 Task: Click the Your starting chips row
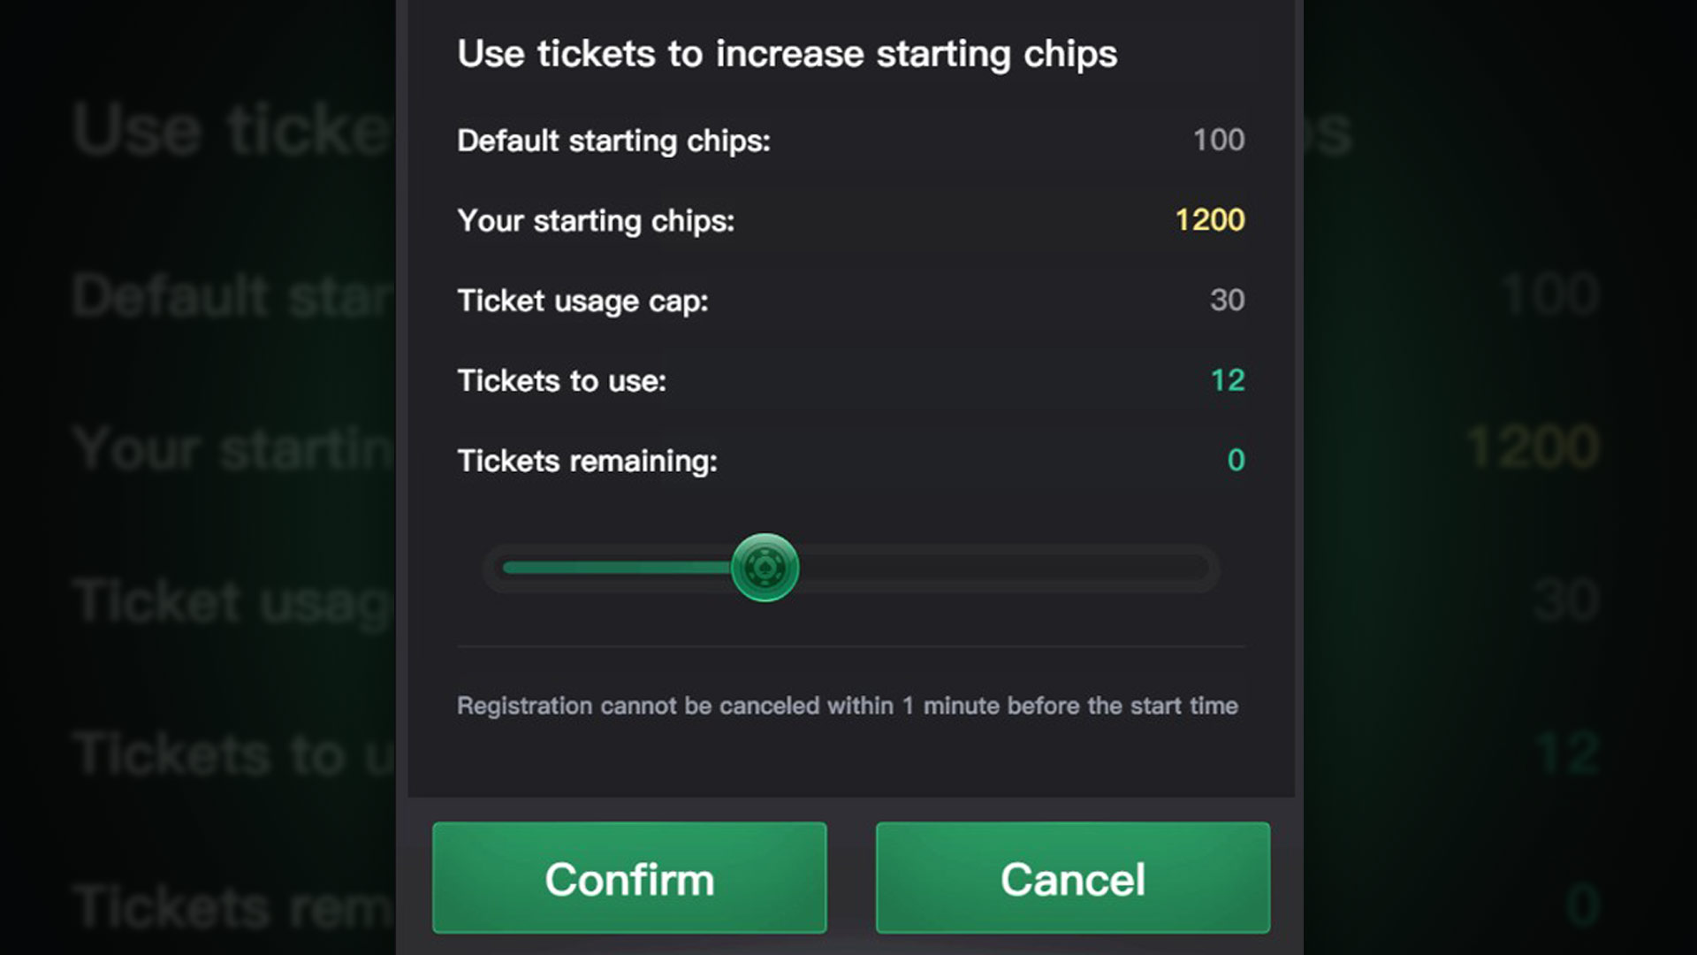[595, 220]
